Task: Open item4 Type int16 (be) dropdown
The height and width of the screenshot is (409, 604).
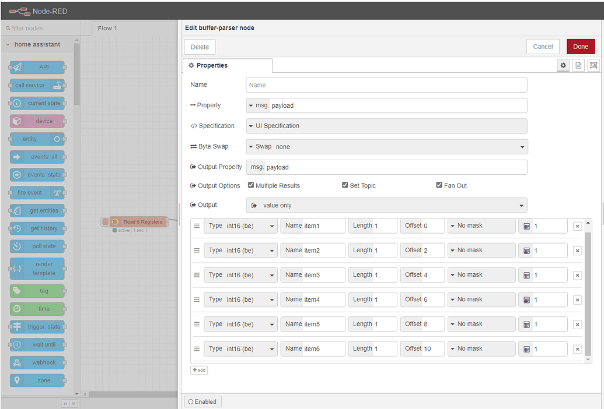Action: 240,300
